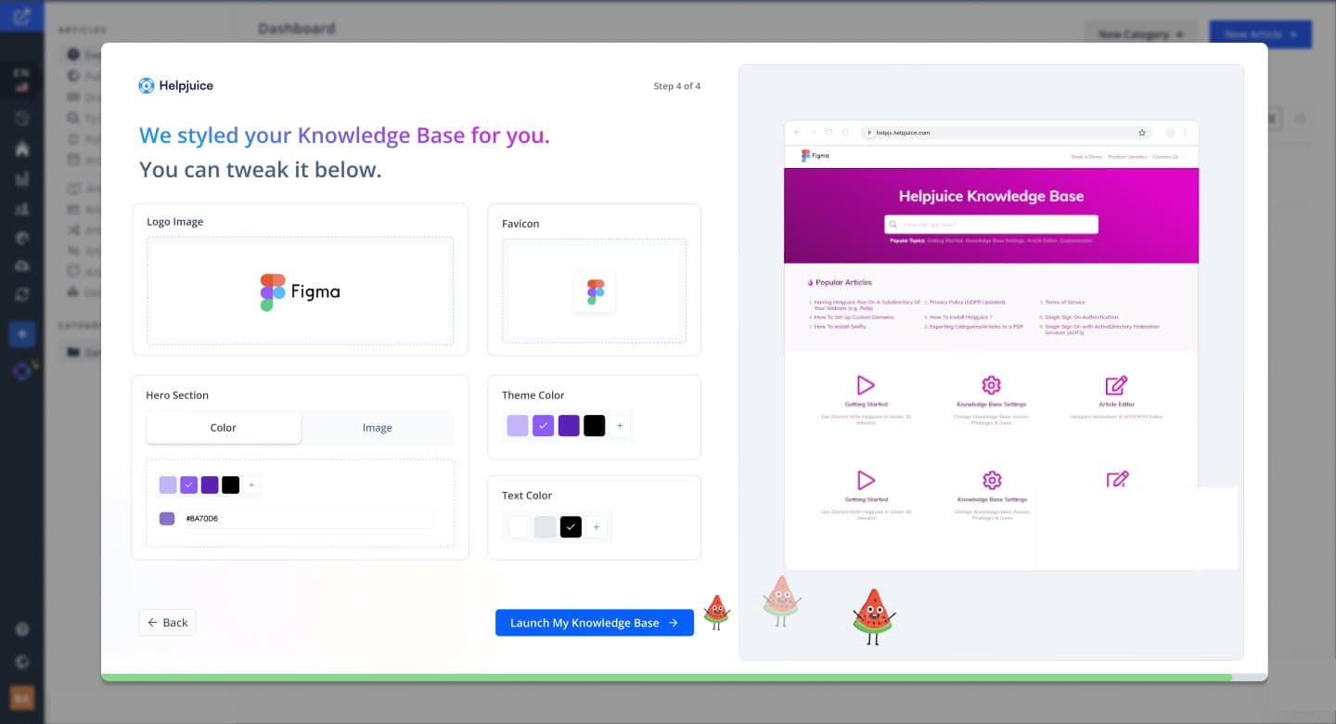Image resolution: width=1336 pixels, height=724 pixels.
Task: Pick the light lavender Hero Section swatch
Action: [168, 485]
